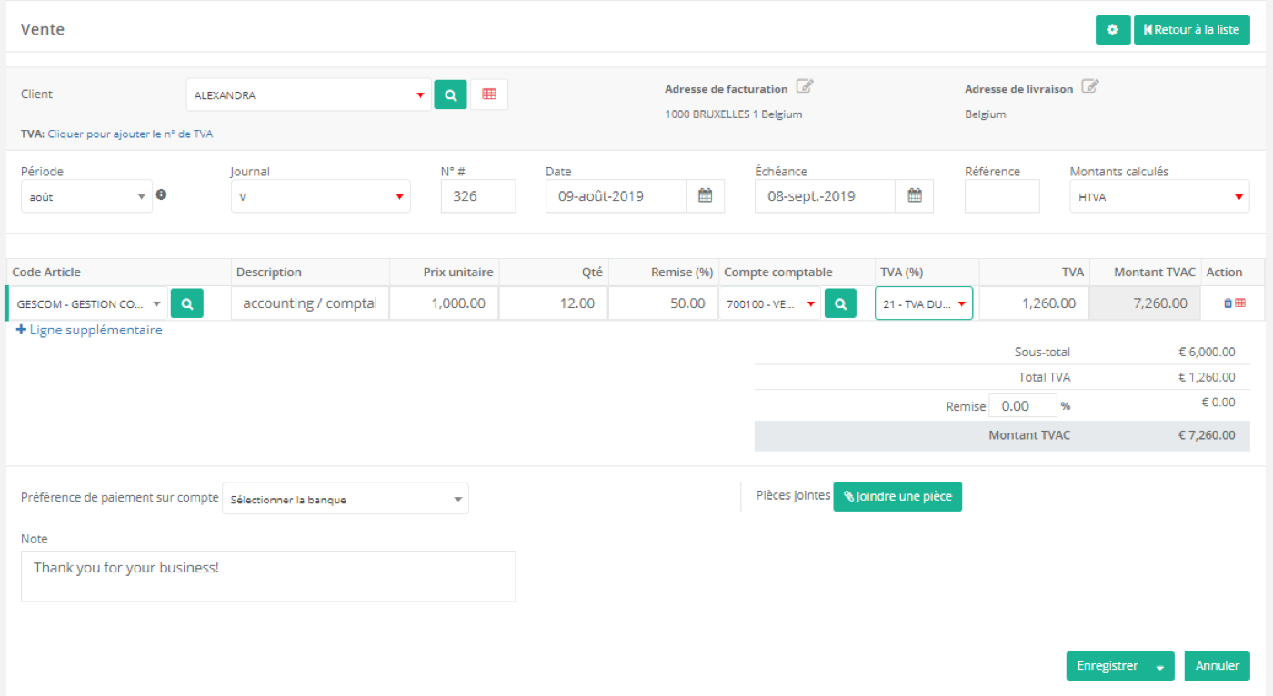Image resolution: width=1273 pixels, height=696 pixels.
Task: Cancel with the Annuler button
Action: [1218, 666]
